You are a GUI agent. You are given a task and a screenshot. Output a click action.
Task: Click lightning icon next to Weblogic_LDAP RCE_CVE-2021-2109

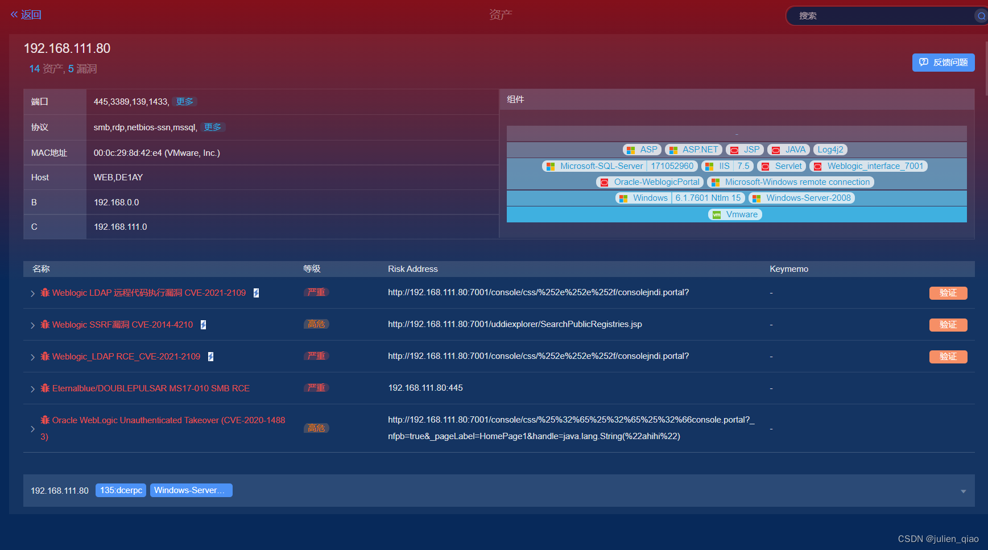pos(210,357)
